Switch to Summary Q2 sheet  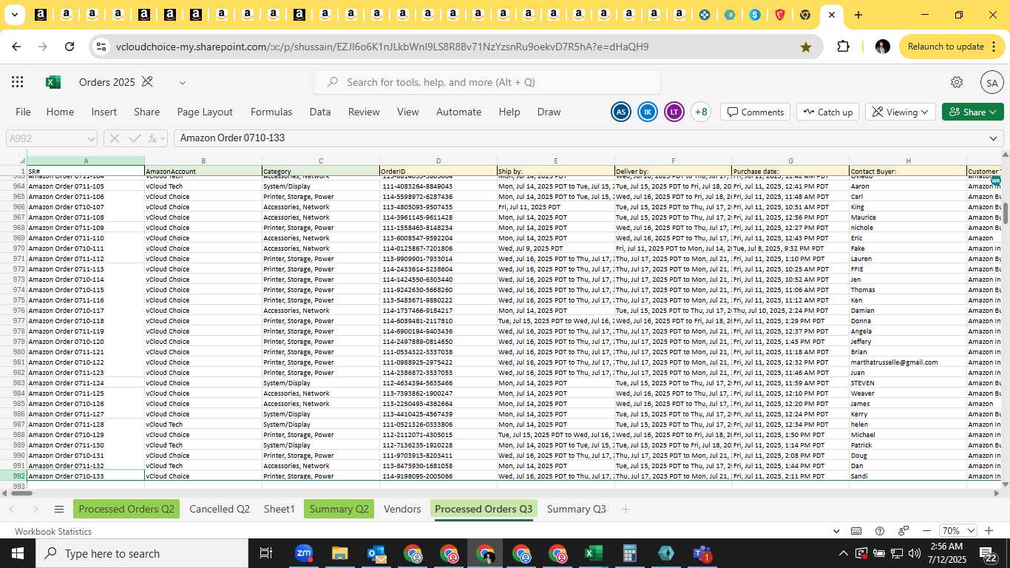339,509
